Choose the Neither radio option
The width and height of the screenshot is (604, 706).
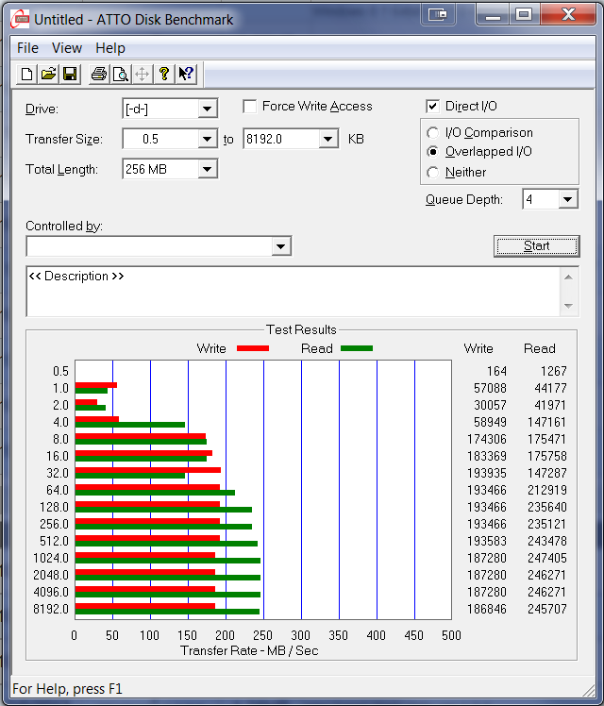pyautogui.click(x=433, y=173)
